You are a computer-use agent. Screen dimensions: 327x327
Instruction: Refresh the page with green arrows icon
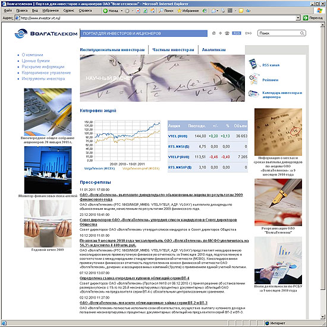[x=145, y=11]
